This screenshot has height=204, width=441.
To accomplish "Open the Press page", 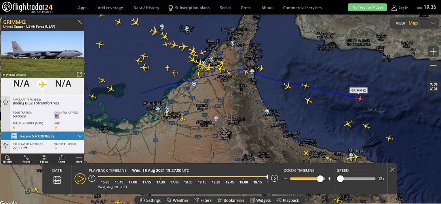I will [246, 8].
